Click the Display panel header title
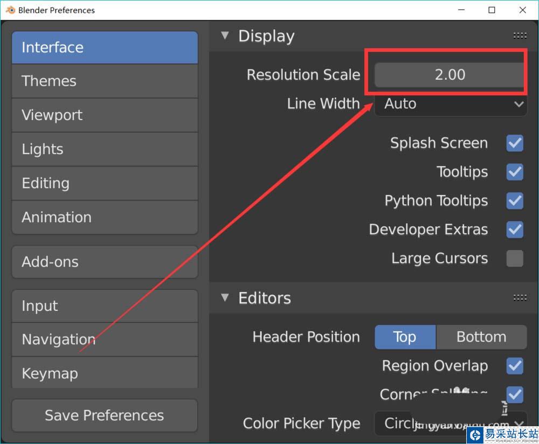Viewport: 539px width, 444px height. coord(266,36)
